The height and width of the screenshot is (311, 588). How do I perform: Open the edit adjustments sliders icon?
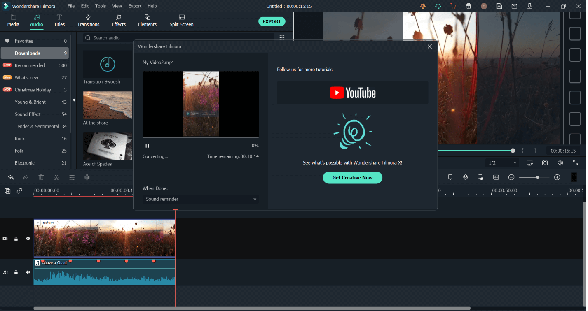click(x=72, y=177)
